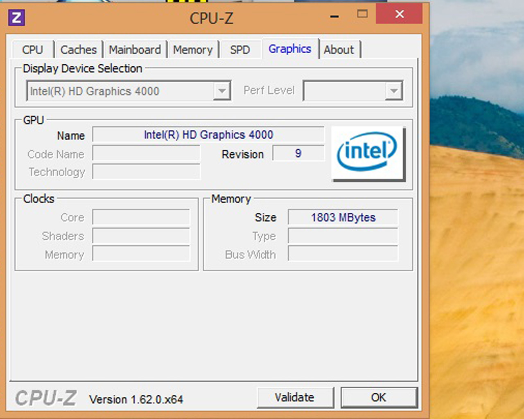Image resolution: width=524 pixels, height=419 pixels.
Task: Click the empty Core clock field
Action: (141, 217)
